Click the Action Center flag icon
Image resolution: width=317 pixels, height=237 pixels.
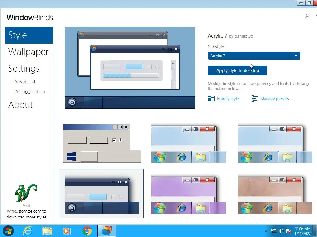coord(289,231)
